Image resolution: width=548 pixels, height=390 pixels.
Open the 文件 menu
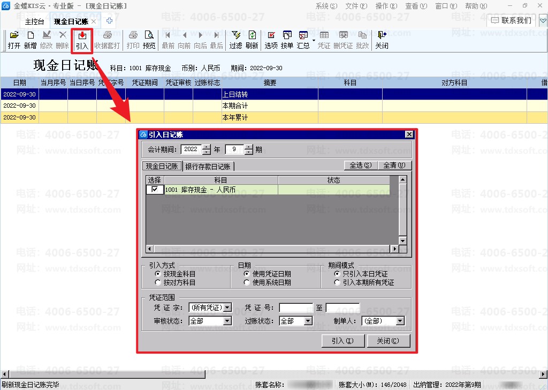pyautogui.click(x=356, y=6)
